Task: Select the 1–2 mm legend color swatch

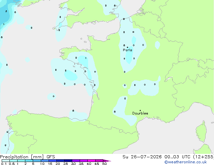Action: coord(21,161)
